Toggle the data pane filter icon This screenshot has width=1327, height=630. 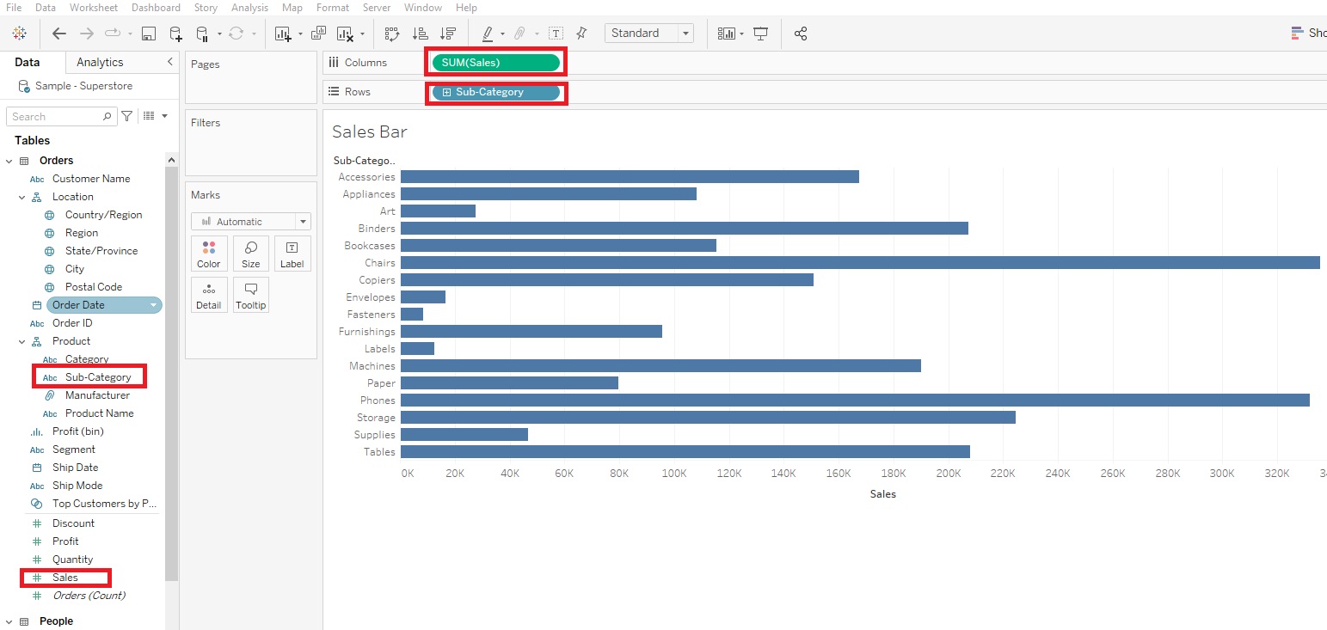click(x=126, y=115)
